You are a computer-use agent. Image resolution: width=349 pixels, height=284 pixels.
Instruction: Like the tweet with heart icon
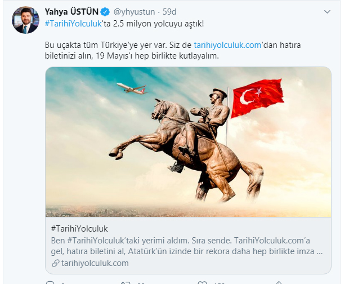(202, 282)
